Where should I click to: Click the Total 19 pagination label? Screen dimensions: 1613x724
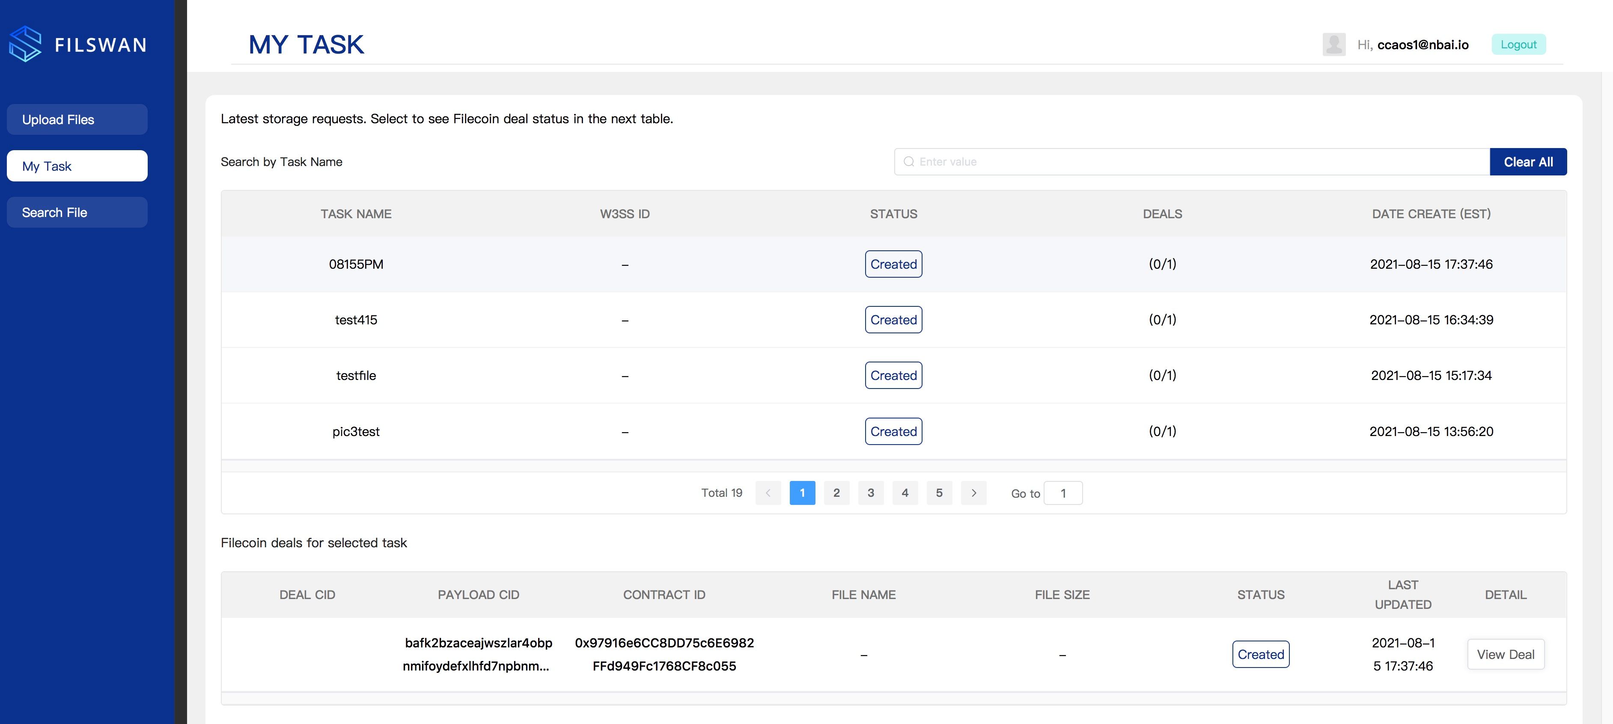[x=721, y=493]
